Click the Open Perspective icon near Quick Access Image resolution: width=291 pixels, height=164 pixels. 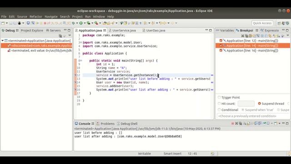279,23
